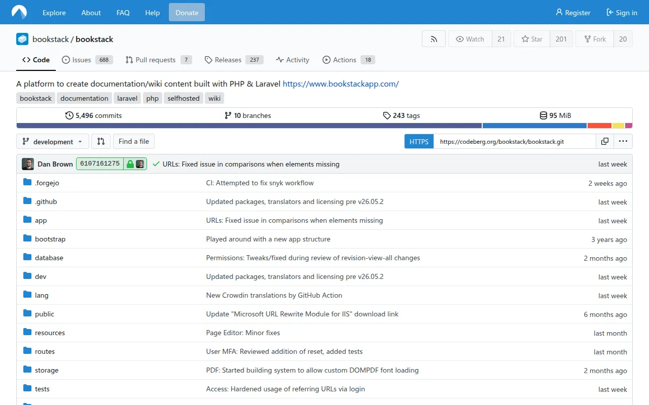Click the selfhosted topic tag
The image size is (649, 405).
184,98
